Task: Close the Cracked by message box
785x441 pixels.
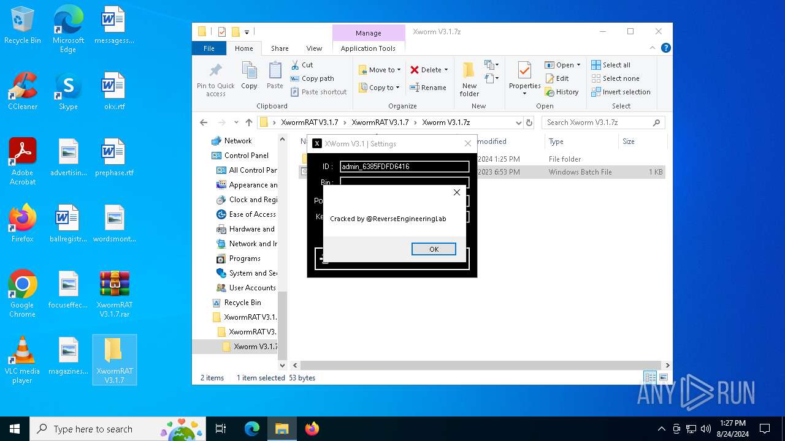Action: pos(456,192)
